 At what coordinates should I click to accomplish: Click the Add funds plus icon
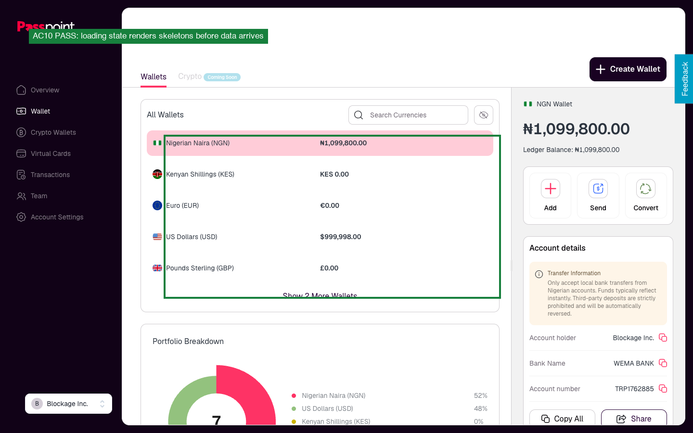pyautogui.click(x=551, y=189)
